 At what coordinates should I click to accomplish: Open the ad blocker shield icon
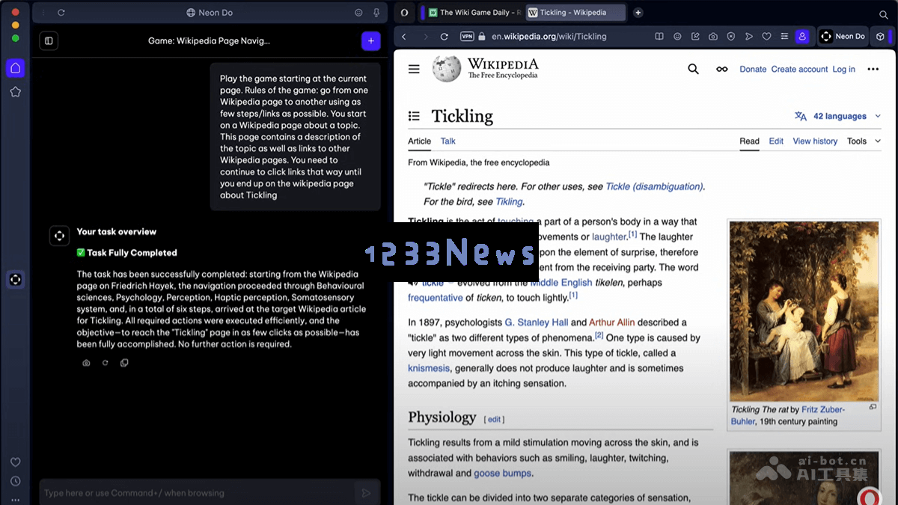pos(731,36)
